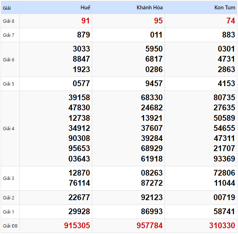Image resolution: width=238 pixels, height=234 pixels.
Task: Click number 39158 in Huế column
Action: [79, 98]
